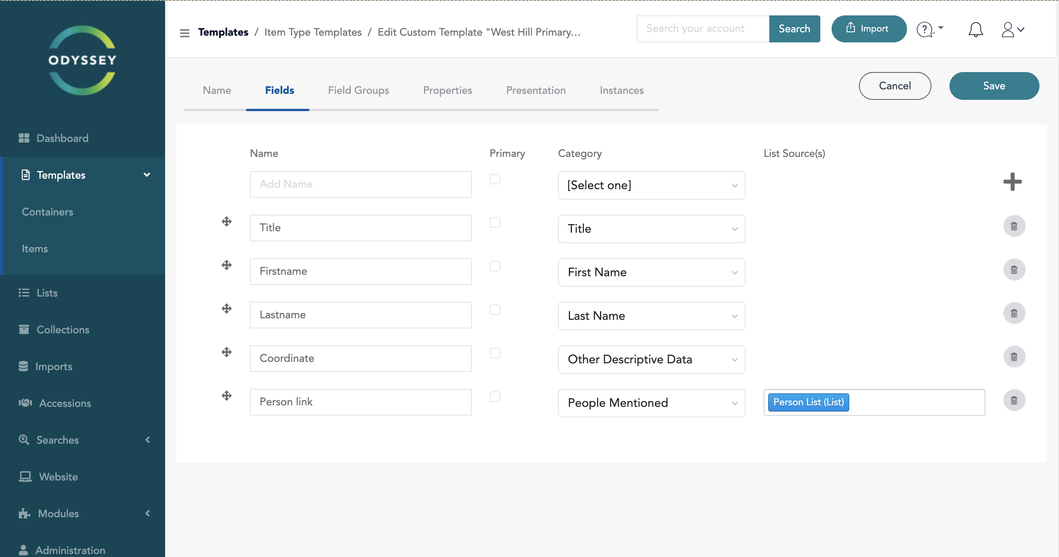
Task: Click the Add Name input field
Action: pos(360,184)
